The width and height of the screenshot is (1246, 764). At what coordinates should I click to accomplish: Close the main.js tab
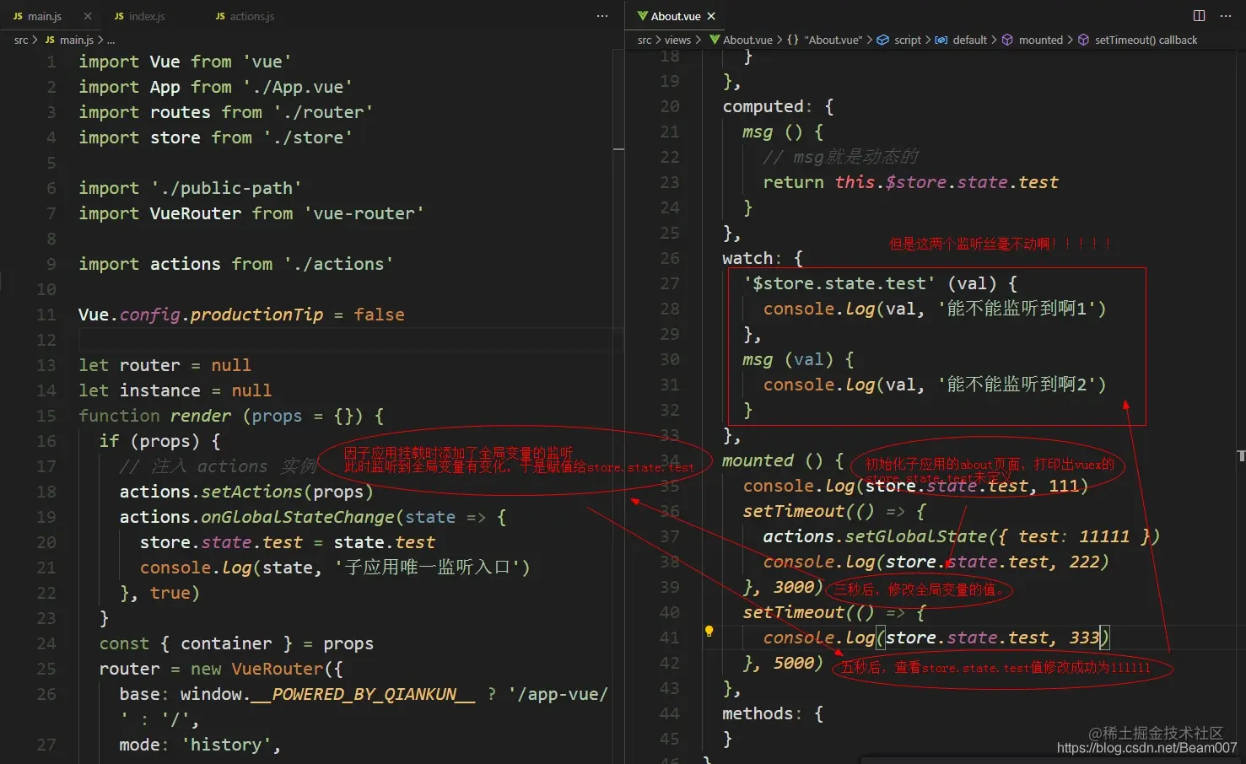(x=88, y=16)
